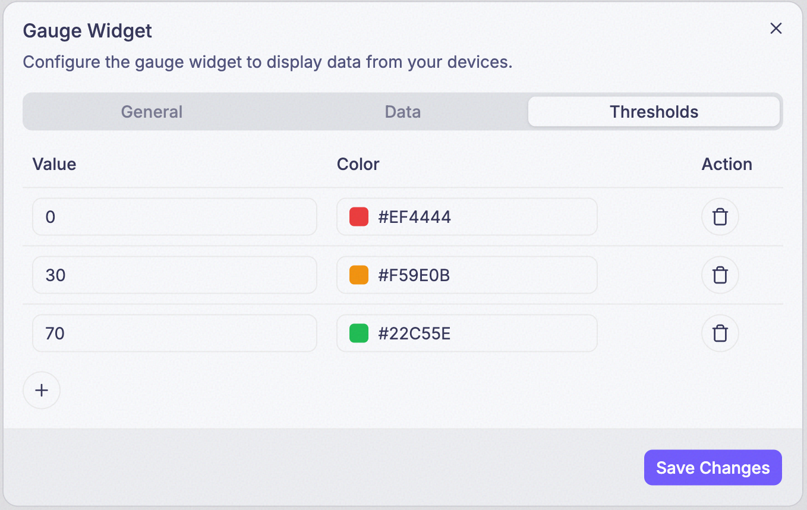Viewport: 807px width, 510px height.
Task: Click the Action column header
Action: click(727, 164)
